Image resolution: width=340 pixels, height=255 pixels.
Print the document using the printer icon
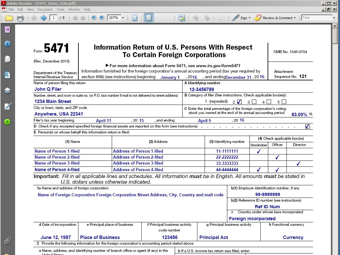(20, 18)
